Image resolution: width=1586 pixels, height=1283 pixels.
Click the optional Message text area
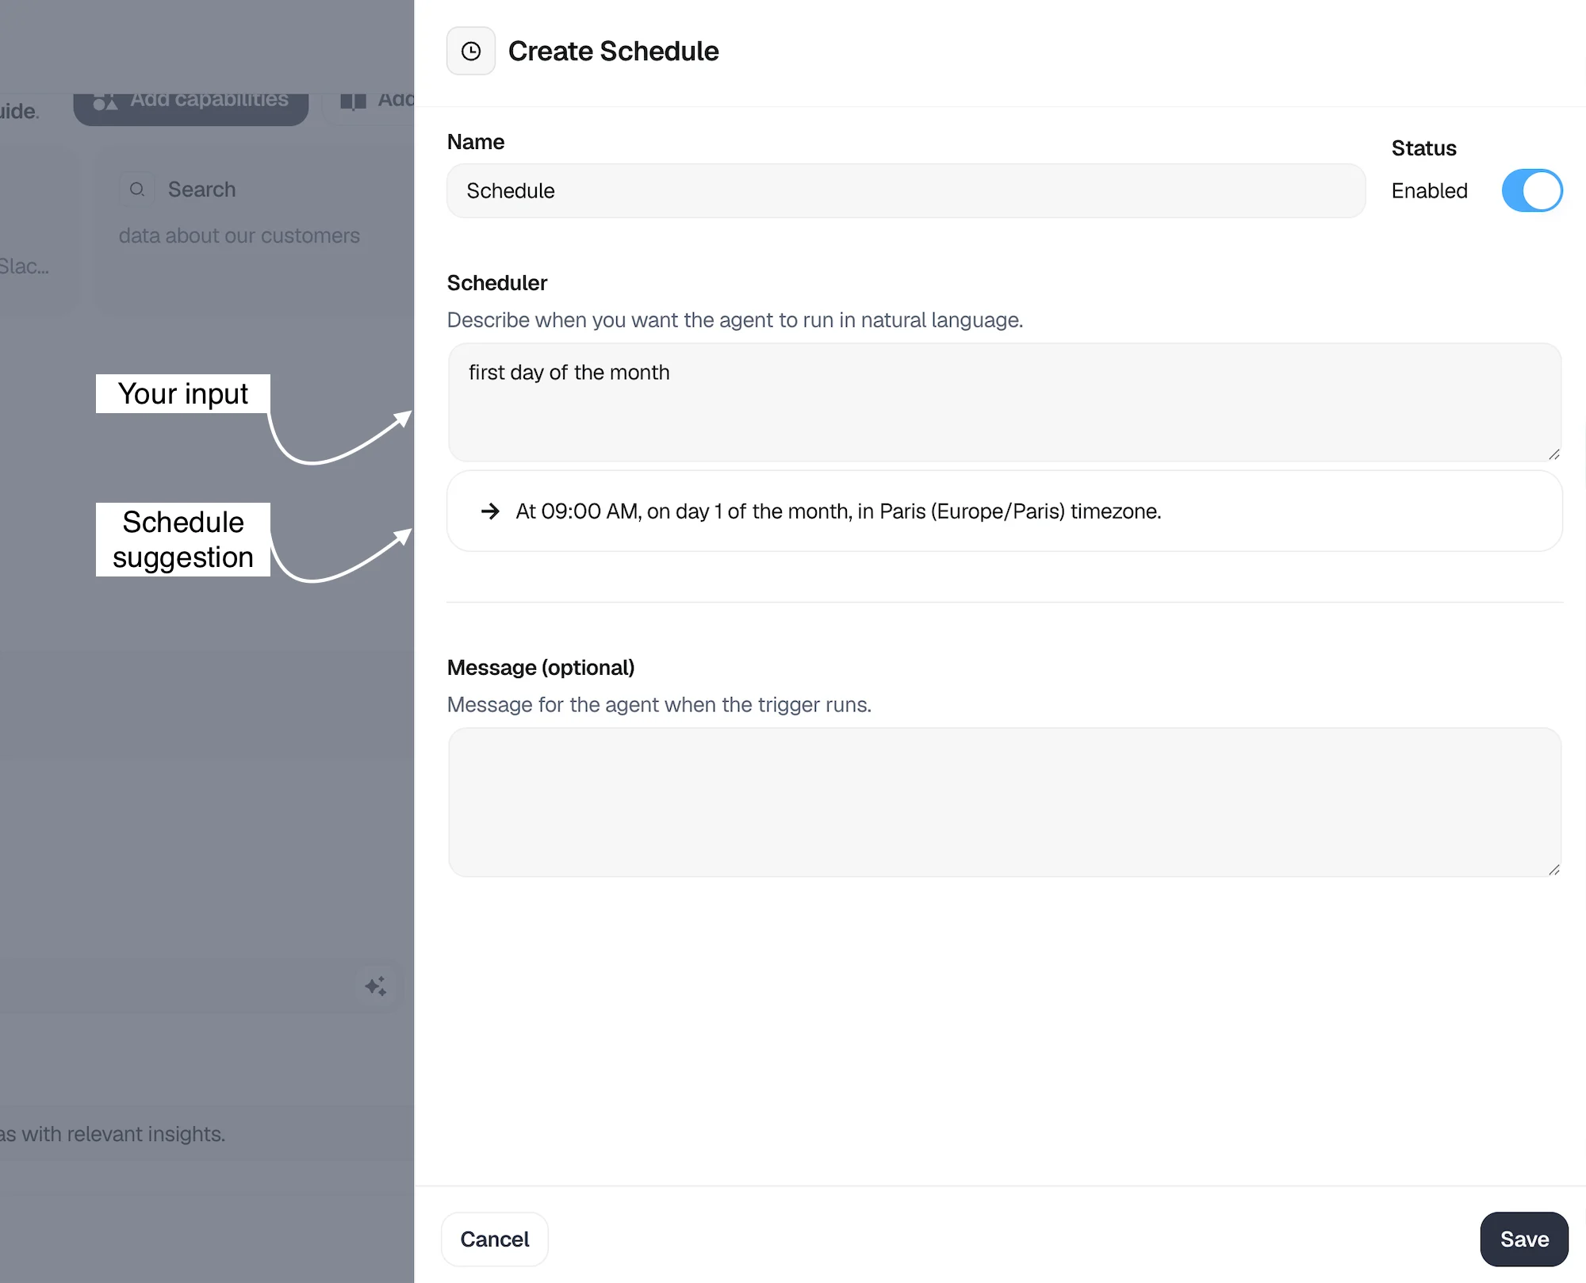(x=1003, y=802)
